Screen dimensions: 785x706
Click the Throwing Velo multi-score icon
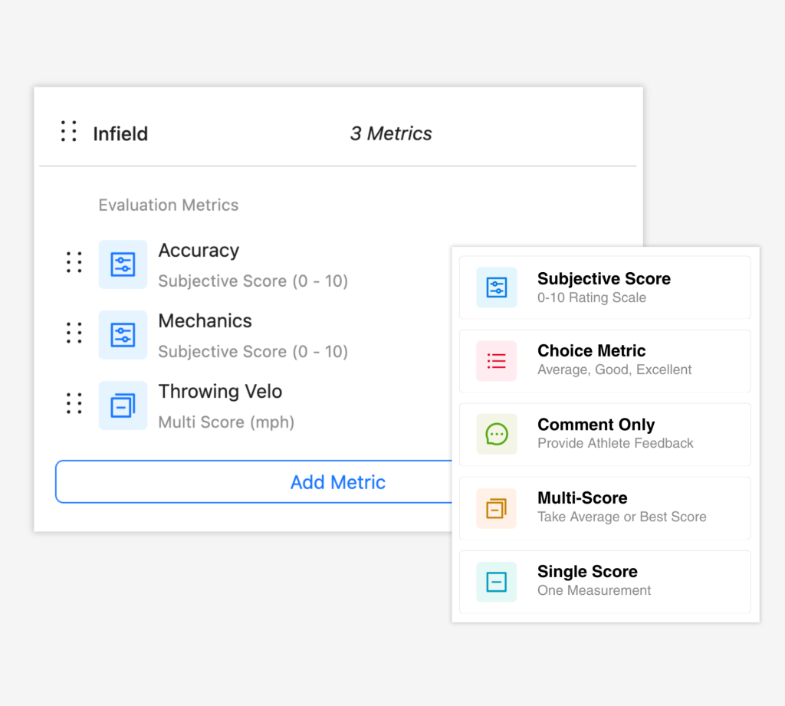click(123, 406)
